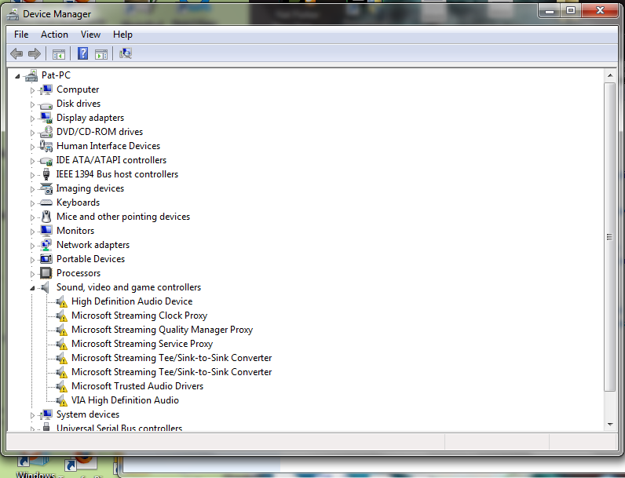This screenshot has height=478, width=625.
Task: Open the File menu
Action: tap(21, 35)
